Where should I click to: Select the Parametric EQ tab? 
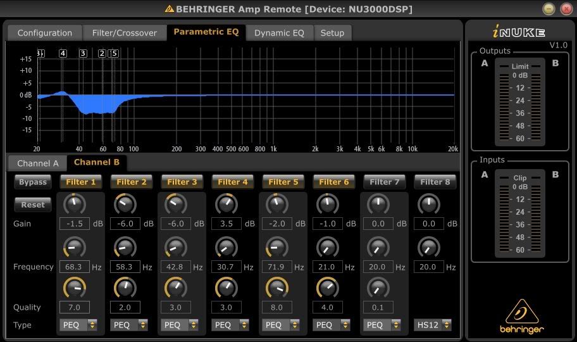[206, 32]
